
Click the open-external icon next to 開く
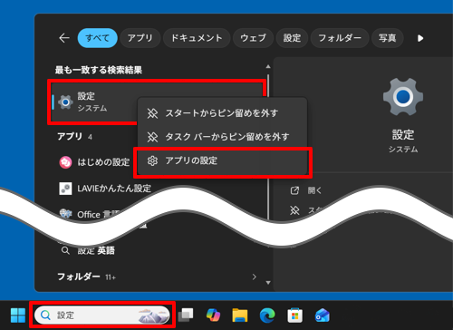[294, 190]
